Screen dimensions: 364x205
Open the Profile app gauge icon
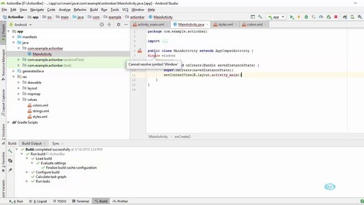[321, 17]
